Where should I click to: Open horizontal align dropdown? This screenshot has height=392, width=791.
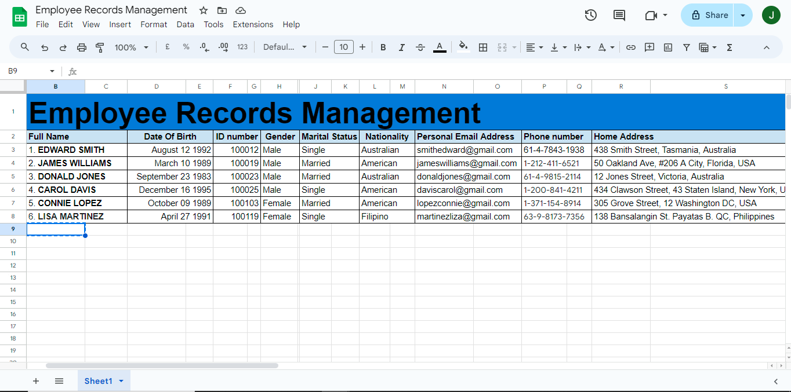(534, 47)
